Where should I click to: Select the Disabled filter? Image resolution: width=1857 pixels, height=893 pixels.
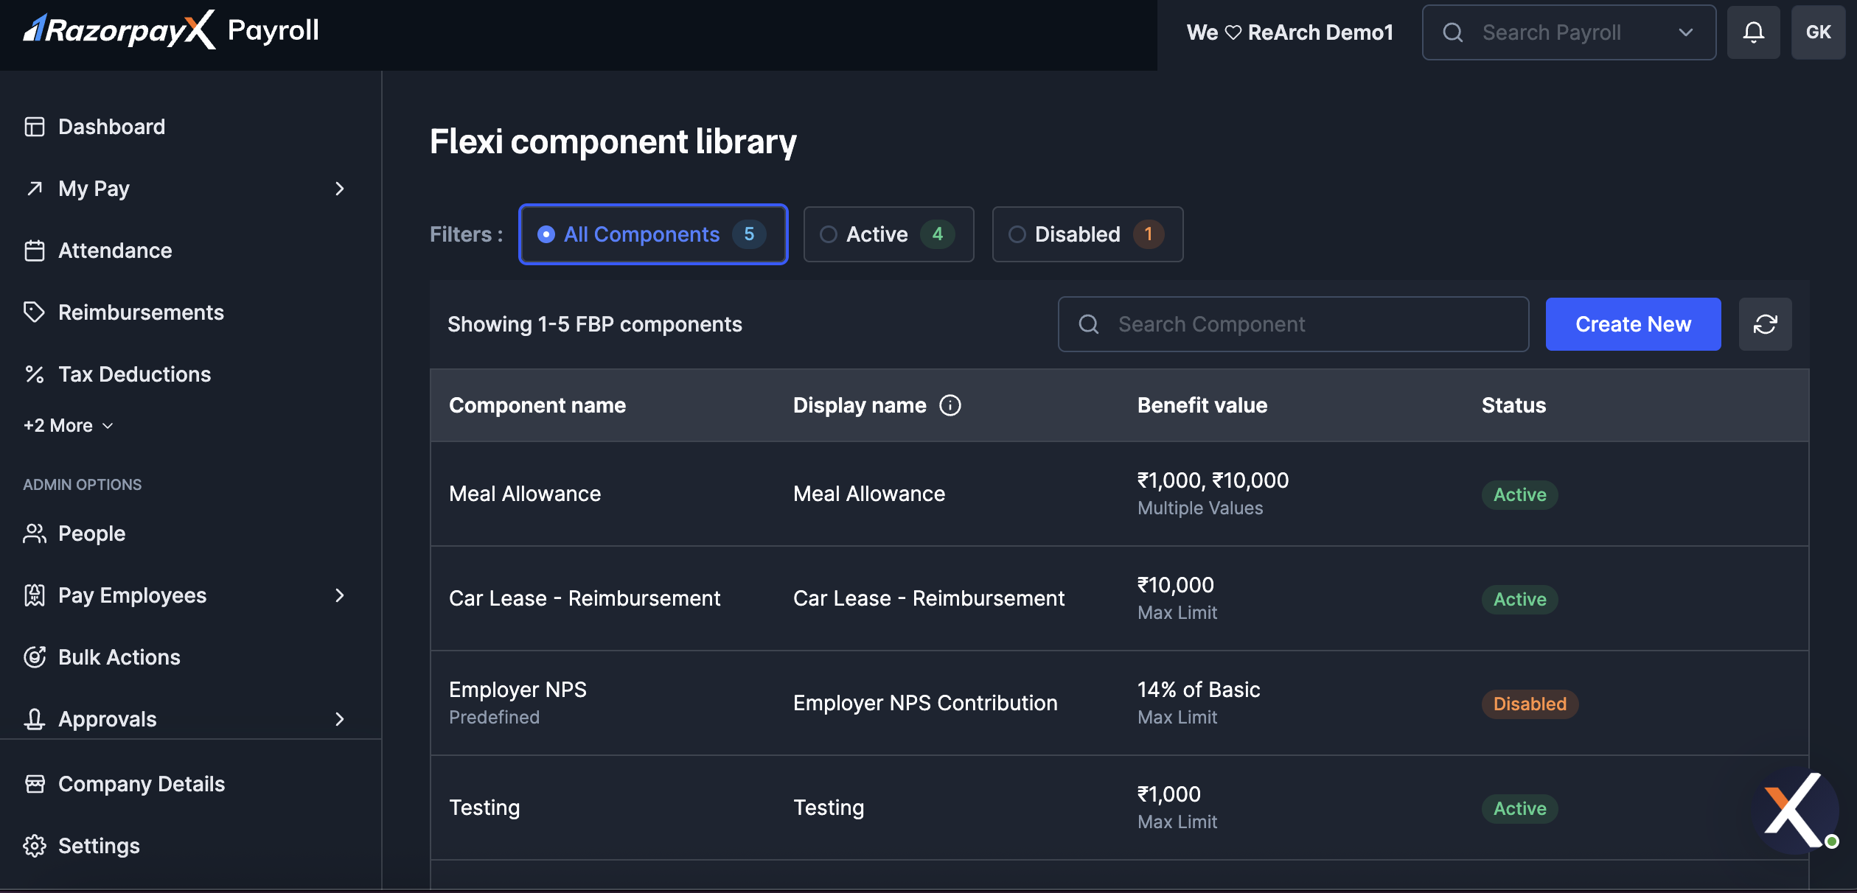click(1087, 234)
